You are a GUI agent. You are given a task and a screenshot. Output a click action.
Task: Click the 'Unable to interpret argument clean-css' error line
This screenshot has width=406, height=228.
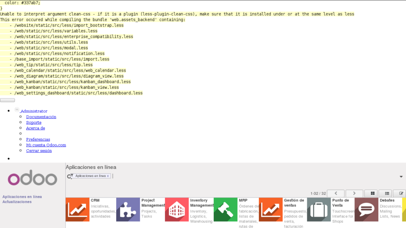177,14
